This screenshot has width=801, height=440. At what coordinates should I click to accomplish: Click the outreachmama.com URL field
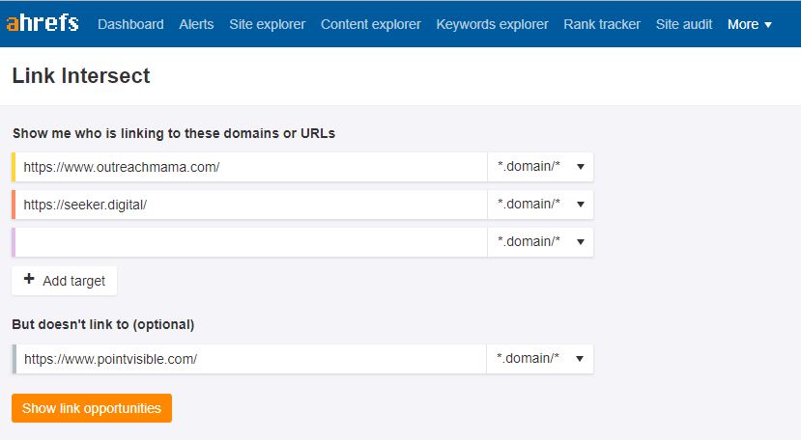tap(250, 167)
